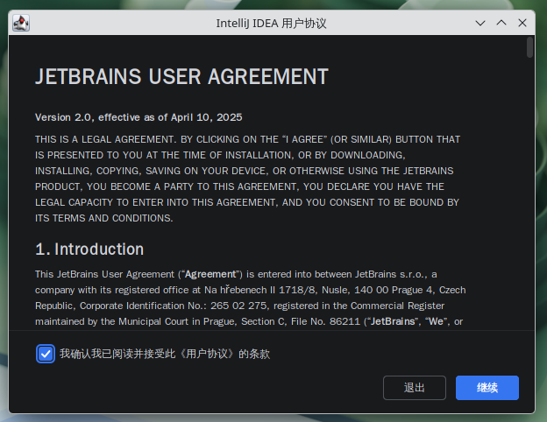547x422 pixels.
Task: Click the bold "We" defined term
Action: tap(436, 321)
